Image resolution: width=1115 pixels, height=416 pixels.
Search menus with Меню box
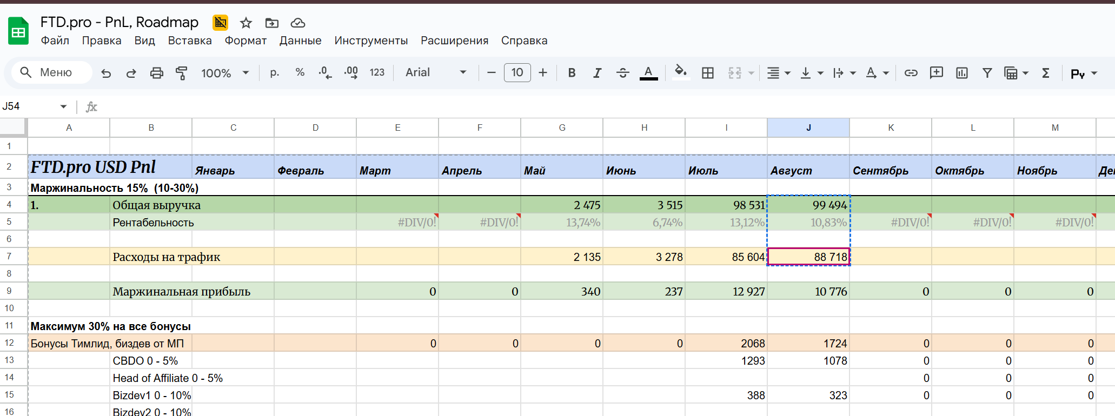[51, 72]
